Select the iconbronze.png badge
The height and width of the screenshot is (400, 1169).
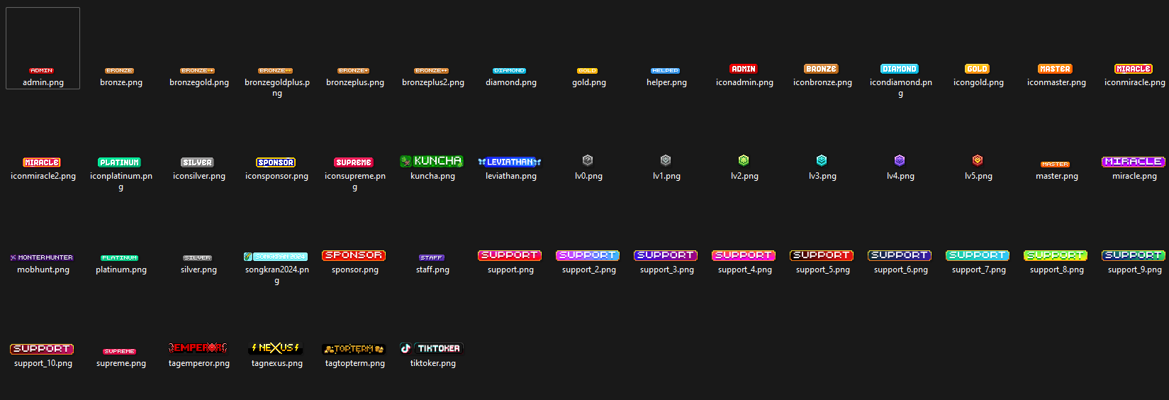coord(822,69)
